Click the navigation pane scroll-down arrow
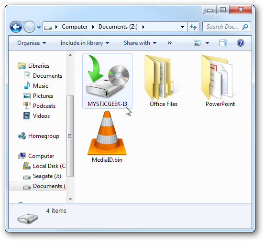The image size is (264, 241). pyautogui.click(x=70, y=199)
